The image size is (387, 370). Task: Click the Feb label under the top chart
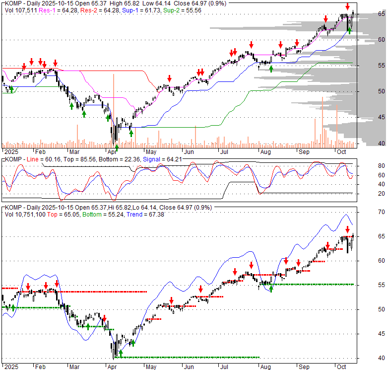click(x=40, y=152)
